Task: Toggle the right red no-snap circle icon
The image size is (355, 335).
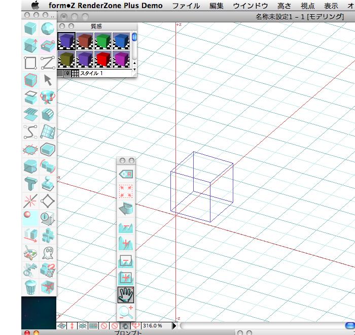Action: [x=115, y=326]
